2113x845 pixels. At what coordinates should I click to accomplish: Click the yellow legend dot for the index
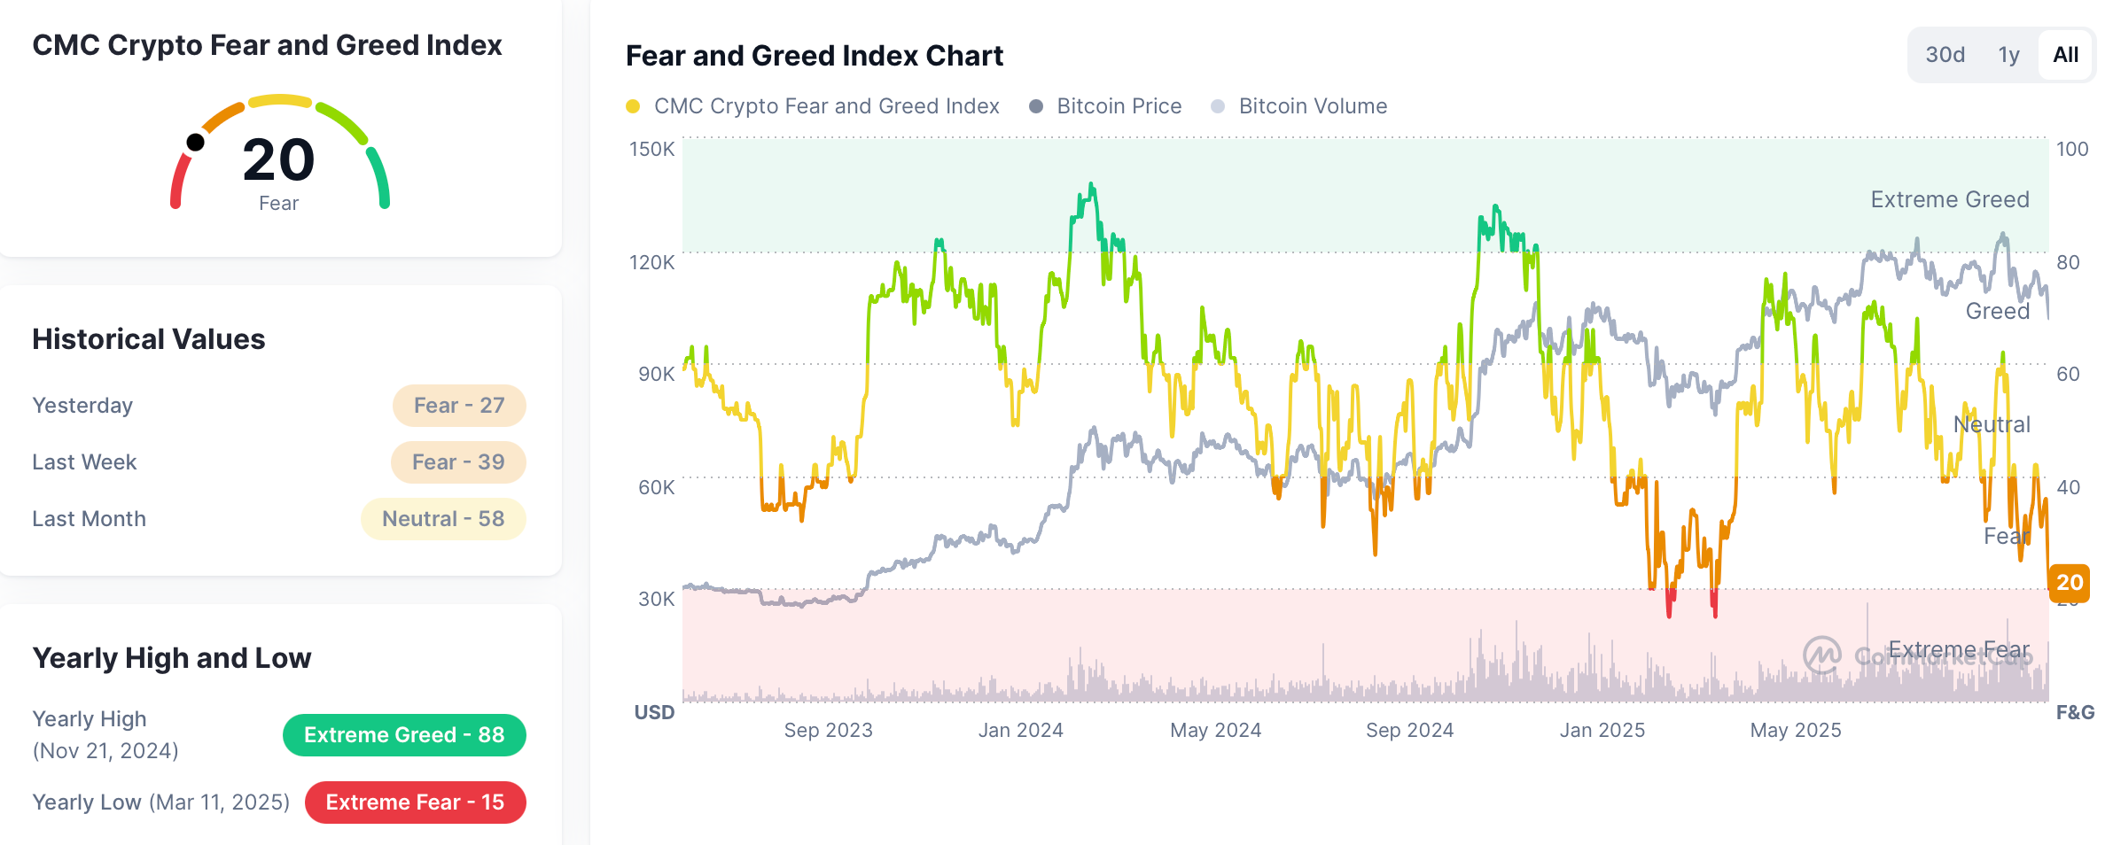(x=632, y=106)
